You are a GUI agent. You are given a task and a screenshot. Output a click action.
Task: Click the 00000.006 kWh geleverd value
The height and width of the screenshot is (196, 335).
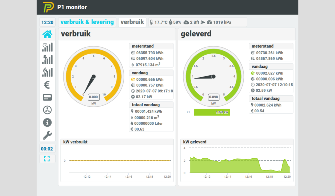[270, 79]
